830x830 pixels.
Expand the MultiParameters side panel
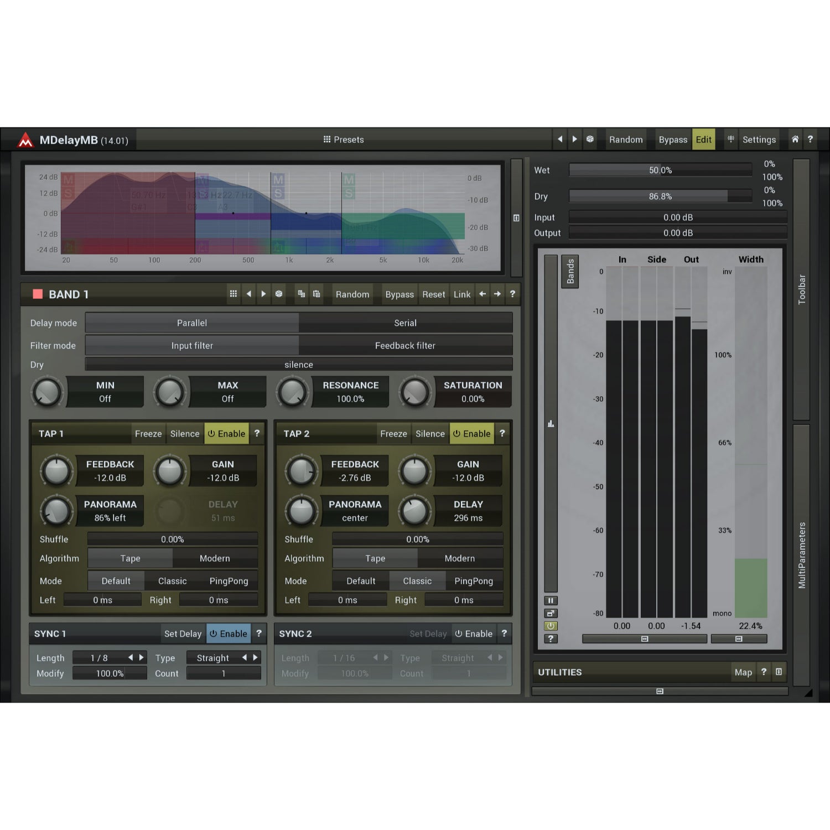coord(801,555)
